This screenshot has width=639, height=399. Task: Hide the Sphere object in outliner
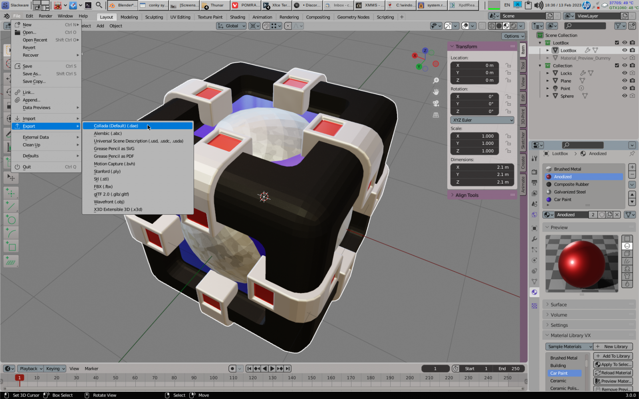click(625, 96)
